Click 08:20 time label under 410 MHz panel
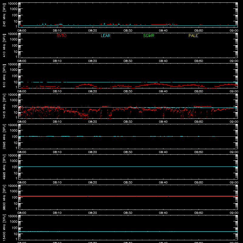Screen dimensions: 243x243 93,61
